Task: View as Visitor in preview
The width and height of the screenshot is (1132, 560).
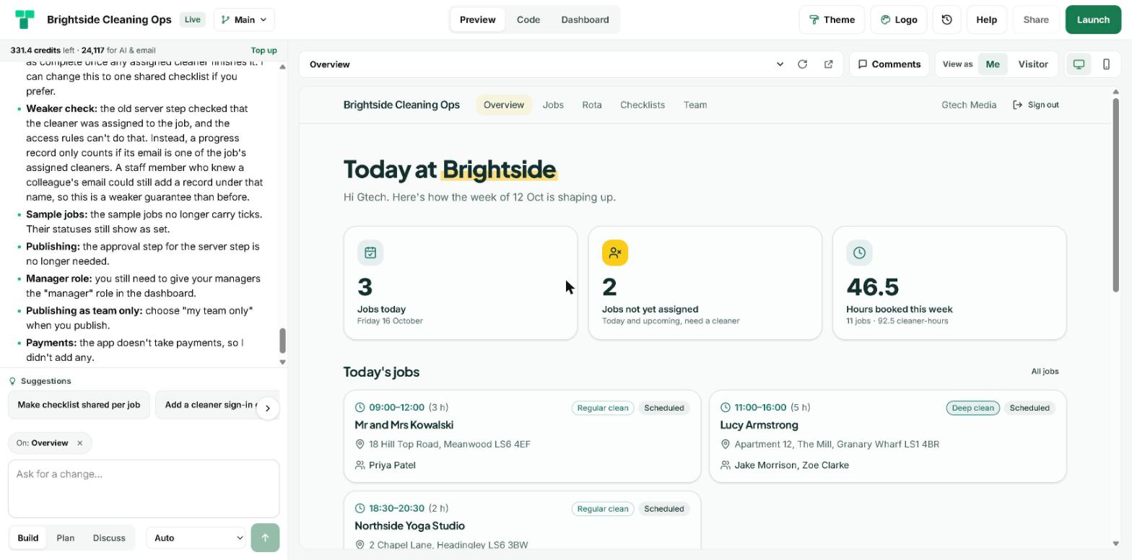Action: 1033,64
